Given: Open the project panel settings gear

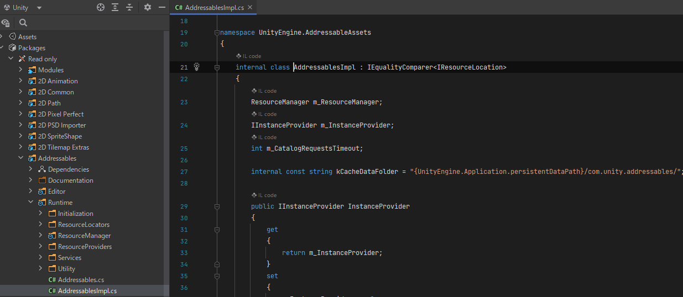Looking at the screenshot, I should tap(148, 7).
